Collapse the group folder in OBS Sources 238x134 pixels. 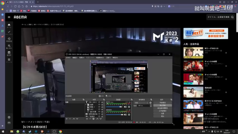(86, 105)
